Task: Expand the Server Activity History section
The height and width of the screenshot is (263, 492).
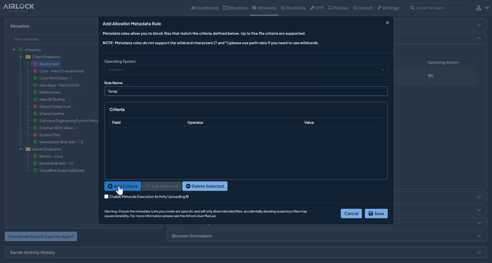Action: coord(479,252)
